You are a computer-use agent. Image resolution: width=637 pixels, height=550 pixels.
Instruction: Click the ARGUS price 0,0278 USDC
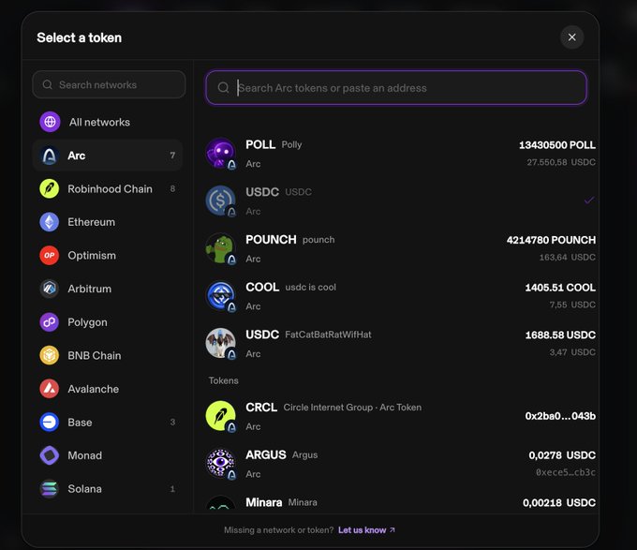pyautogui.click(x=562, y=455)
